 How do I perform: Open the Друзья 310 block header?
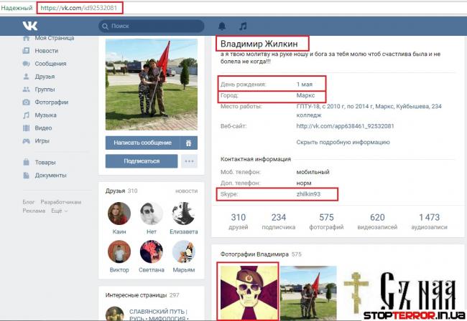pos(121,191)
